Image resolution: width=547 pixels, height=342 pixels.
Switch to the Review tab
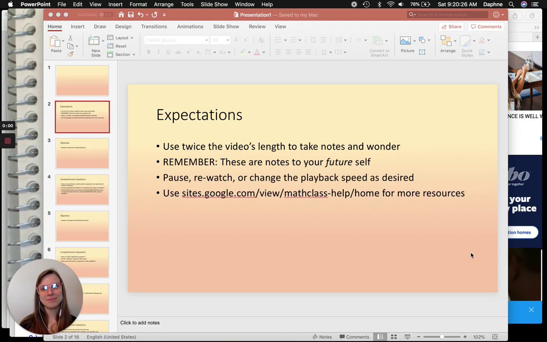tap(257, 27)
